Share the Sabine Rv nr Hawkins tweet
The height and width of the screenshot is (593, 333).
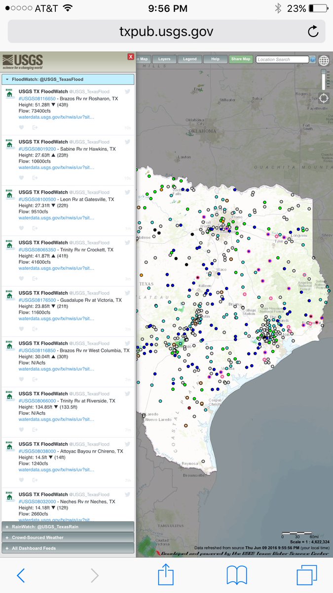pyautogui.click(x=35, y=178)
